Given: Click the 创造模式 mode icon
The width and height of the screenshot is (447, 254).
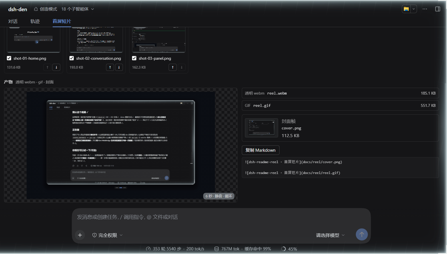Looking at the screenshot, I should pyautogui.click(x=36, y=9).
